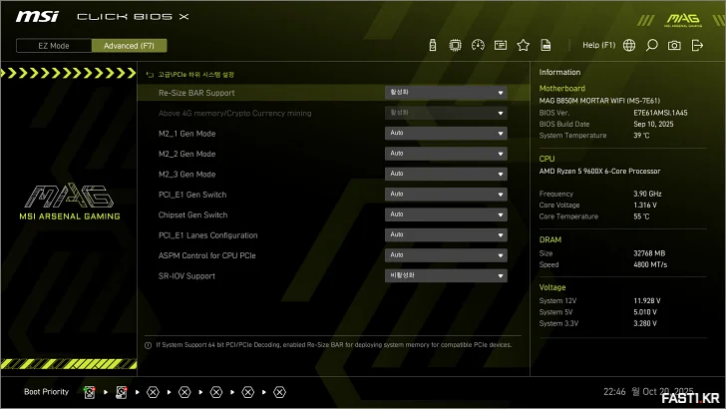Expand the M2_1 Gen Mode dropdown
Viewport: 726px width, 409px height.
point(446,134)
